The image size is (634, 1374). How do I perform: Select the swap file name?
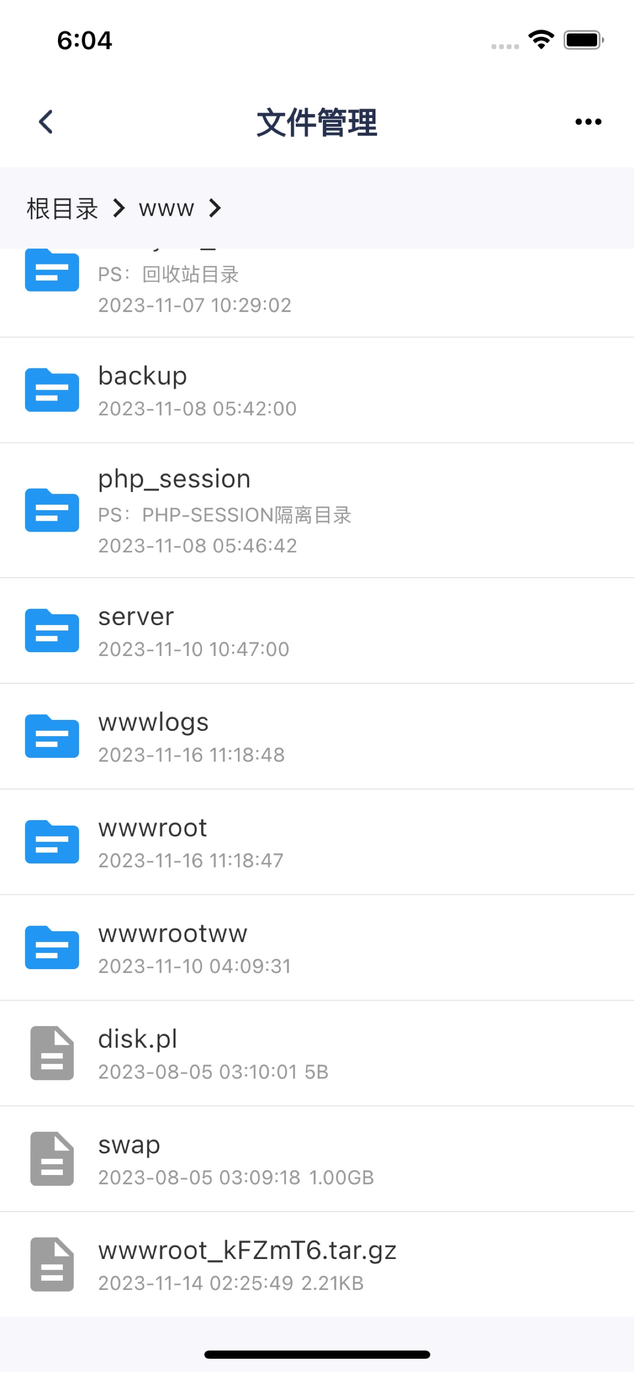click(x=129, y=1145)
